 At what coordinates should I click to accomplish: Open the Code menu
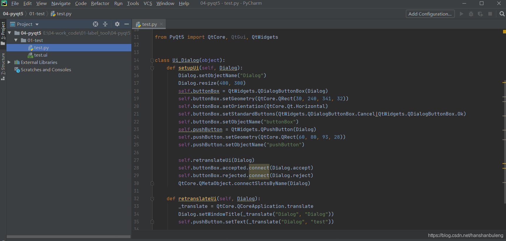point(81,4)
